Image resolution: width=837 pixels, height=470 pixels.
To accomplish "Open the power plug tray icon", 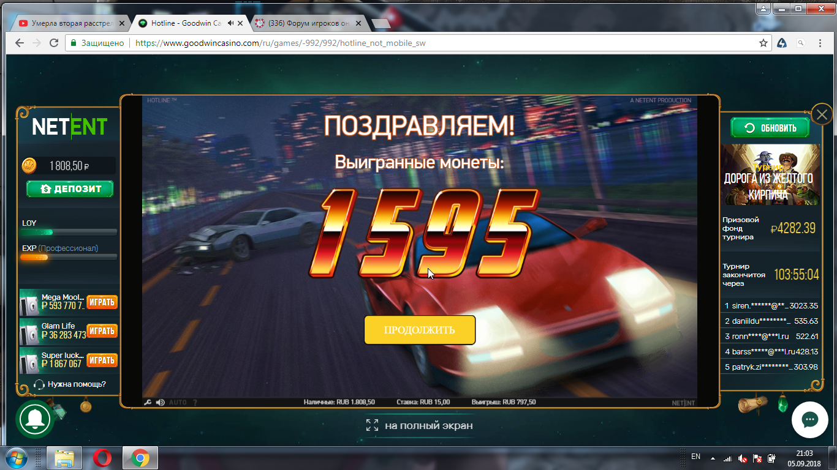I will pyautogui.click(x=772, y=458).
